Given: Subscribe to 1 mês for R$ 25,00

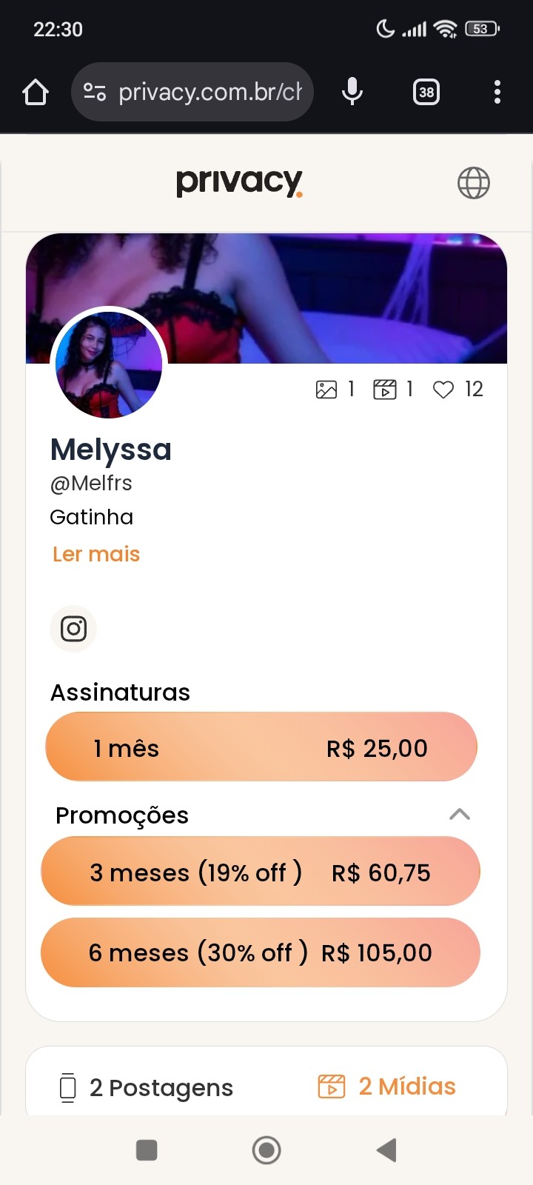Looking at the screenshot, I should (261, 747).
